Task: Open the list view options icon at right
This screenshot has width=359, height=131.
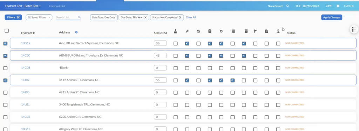Action: click(354, 29)
